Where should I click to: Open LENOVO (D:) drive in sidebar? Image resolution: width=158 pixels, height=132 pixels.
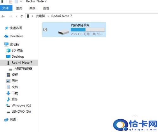21,111
